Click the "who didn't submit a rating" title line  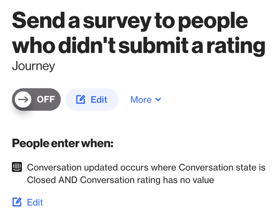139,46
